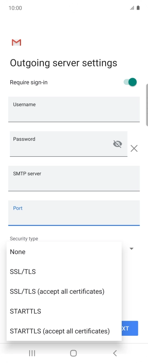Tap the battery status icon
Screen dimensions: 148x363
(138, 8)
